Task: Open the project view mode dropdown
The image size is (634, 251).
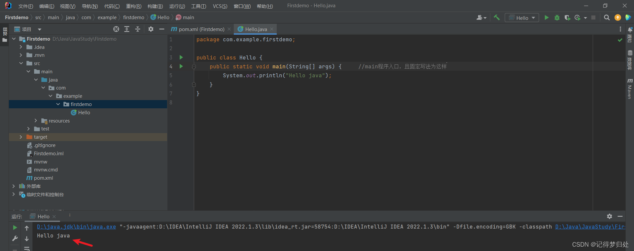Action: point(40,29)
